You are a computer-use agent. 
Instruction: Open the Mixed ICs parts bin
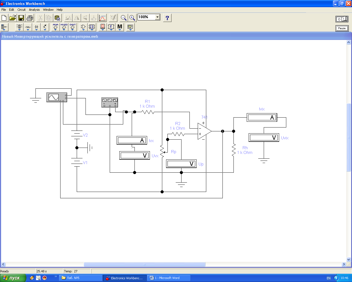64,27
